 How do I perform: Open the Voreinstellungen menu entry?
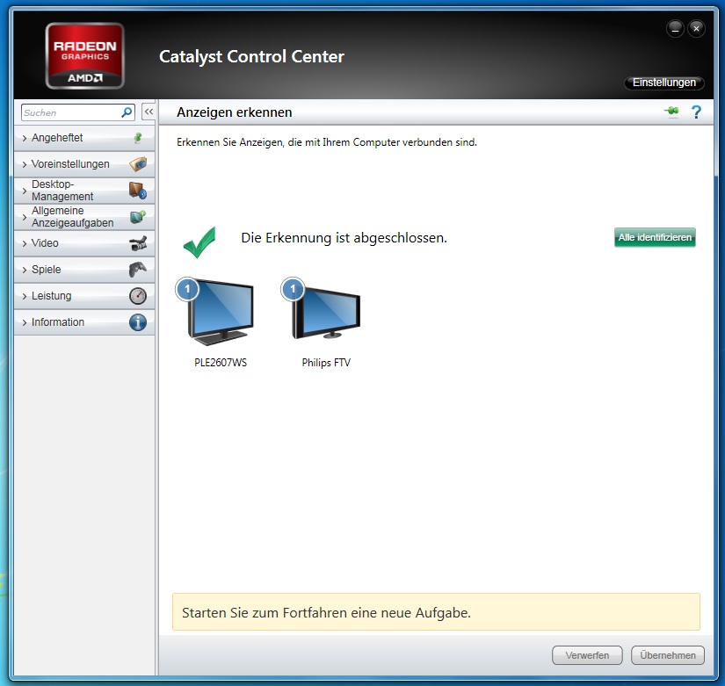tap(84, 164)
